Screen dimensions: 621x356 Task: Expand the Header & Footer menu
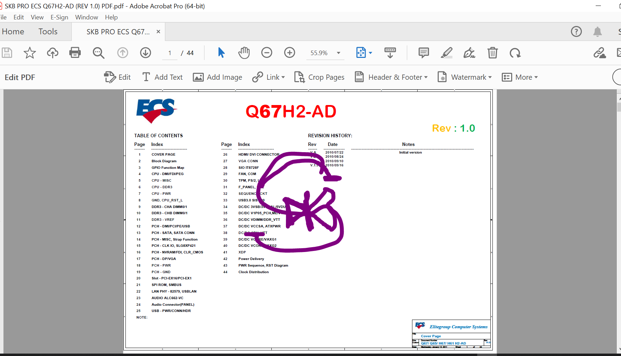391,77
